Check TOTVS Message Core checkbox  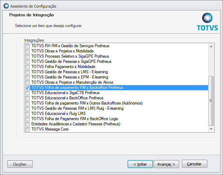(x=27, y=129)
